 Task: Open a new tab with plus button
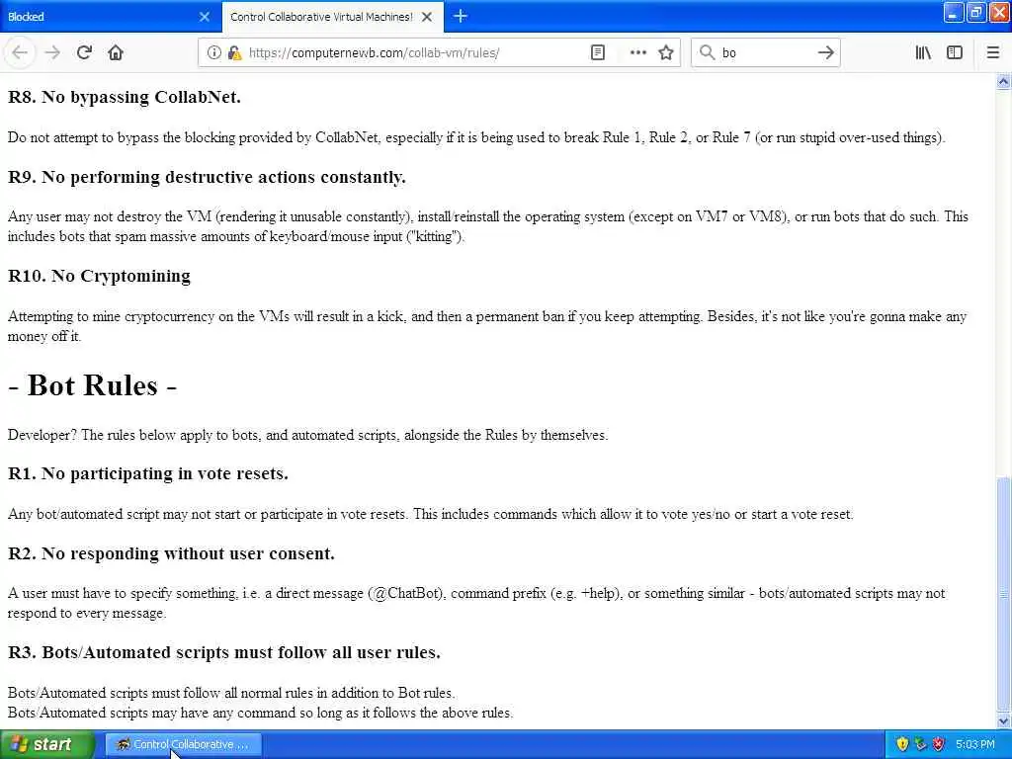pos(461,16)
